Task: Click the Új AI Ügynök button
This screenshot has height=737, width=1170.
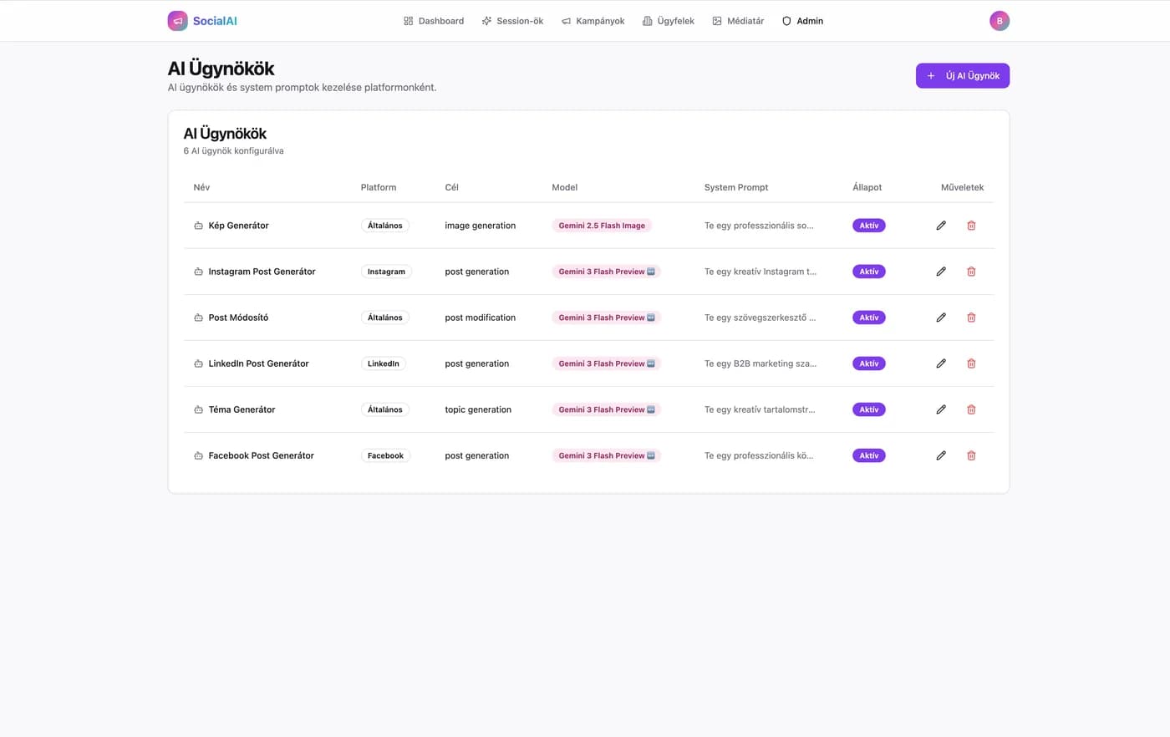Action: pos(963,75)
